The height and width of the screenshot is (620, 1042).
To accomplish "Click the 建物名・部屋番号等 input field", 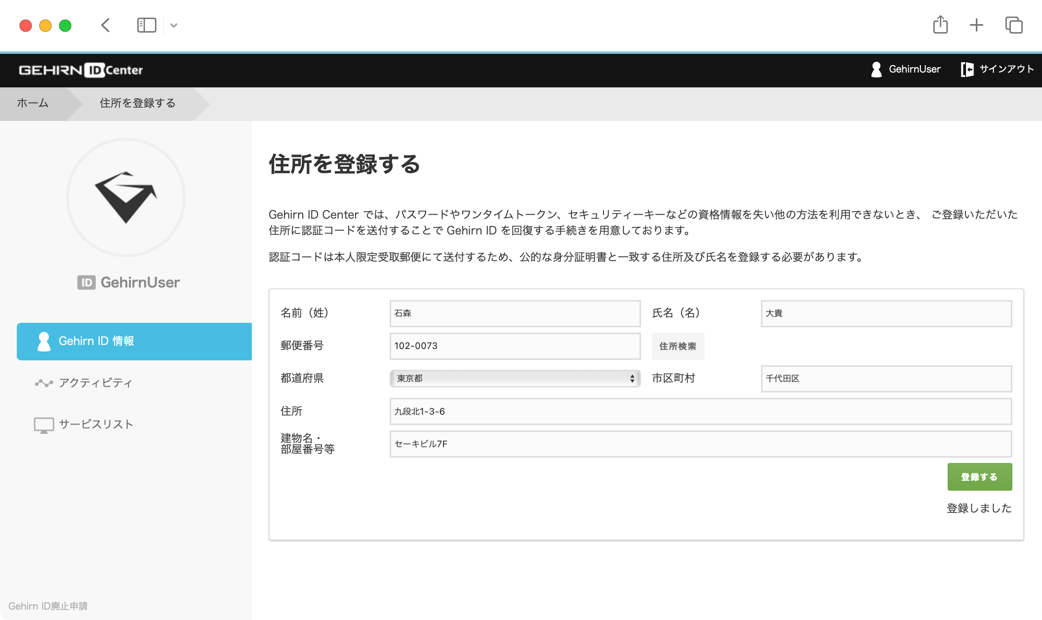I will [x=700, y=444].
